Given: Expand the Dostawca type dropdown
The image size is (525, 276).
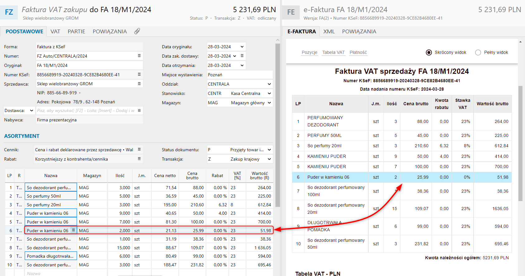Looking at the screenshot, I should point(31,110).
